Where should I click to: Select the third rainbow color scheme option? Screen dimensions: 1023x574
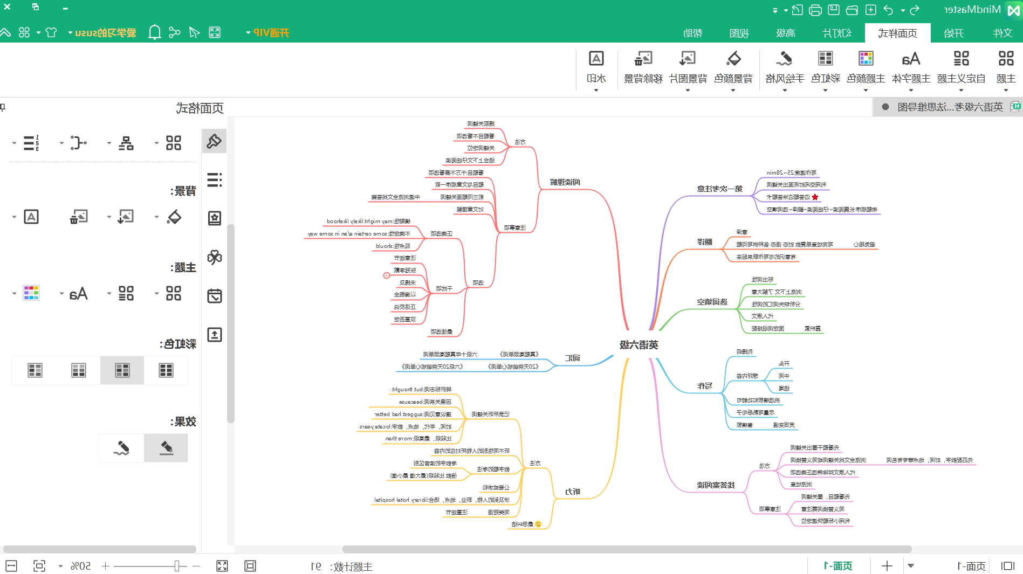(79, 370)
